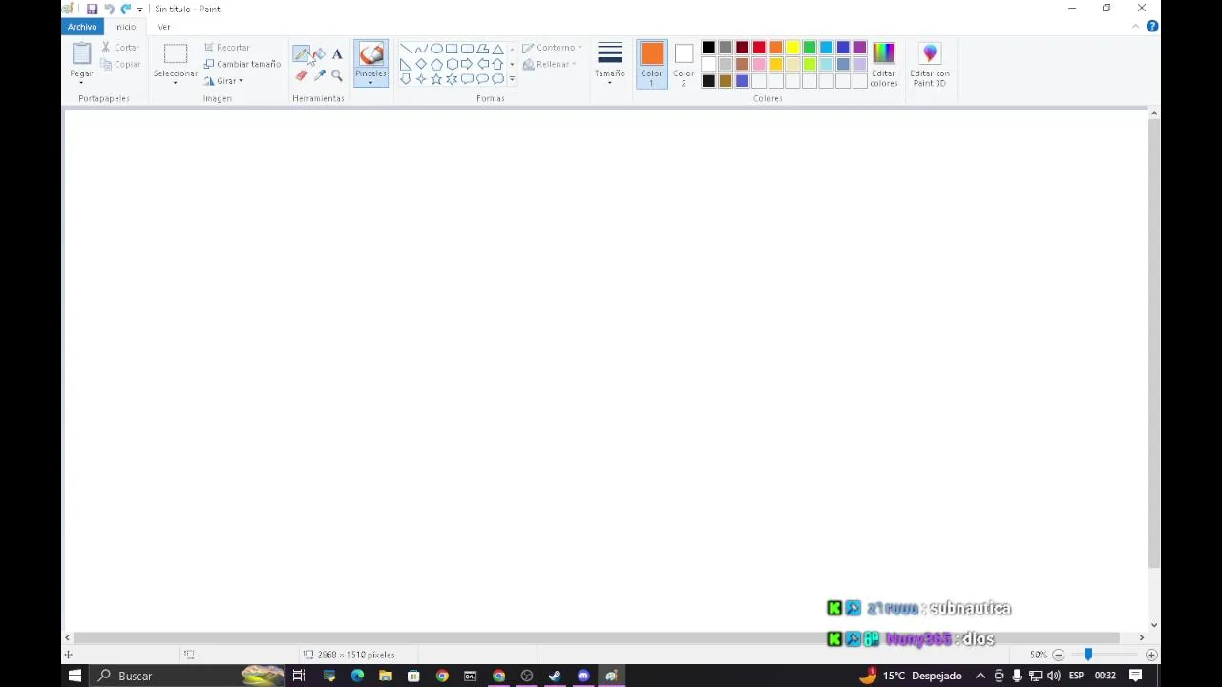Click the Copiar copy button

tap(120, 64)
